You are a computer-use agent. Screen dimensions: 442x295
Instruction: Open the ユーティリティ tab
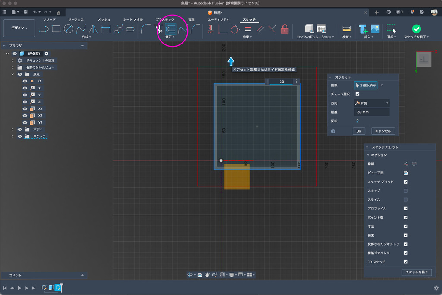(x=218, y=19)
